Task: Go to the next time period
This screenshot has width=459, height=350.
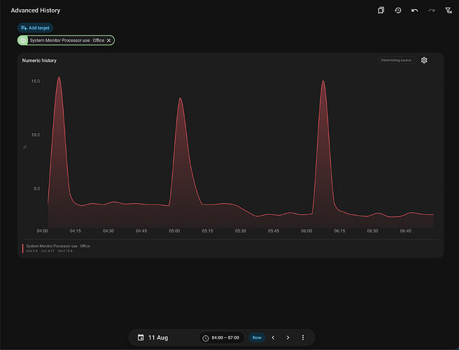Action: click(x=288, y=337)
